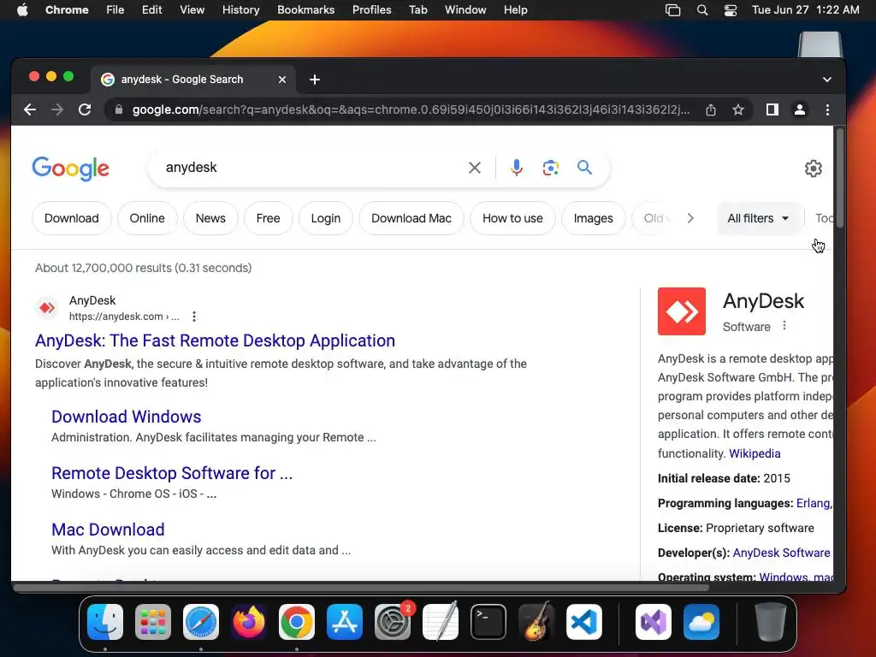The height and width of the screenshot is (657, 876).
Task: Open AnyDesk: The Fast Remote Desktop Application
Action: pos(215,340)
